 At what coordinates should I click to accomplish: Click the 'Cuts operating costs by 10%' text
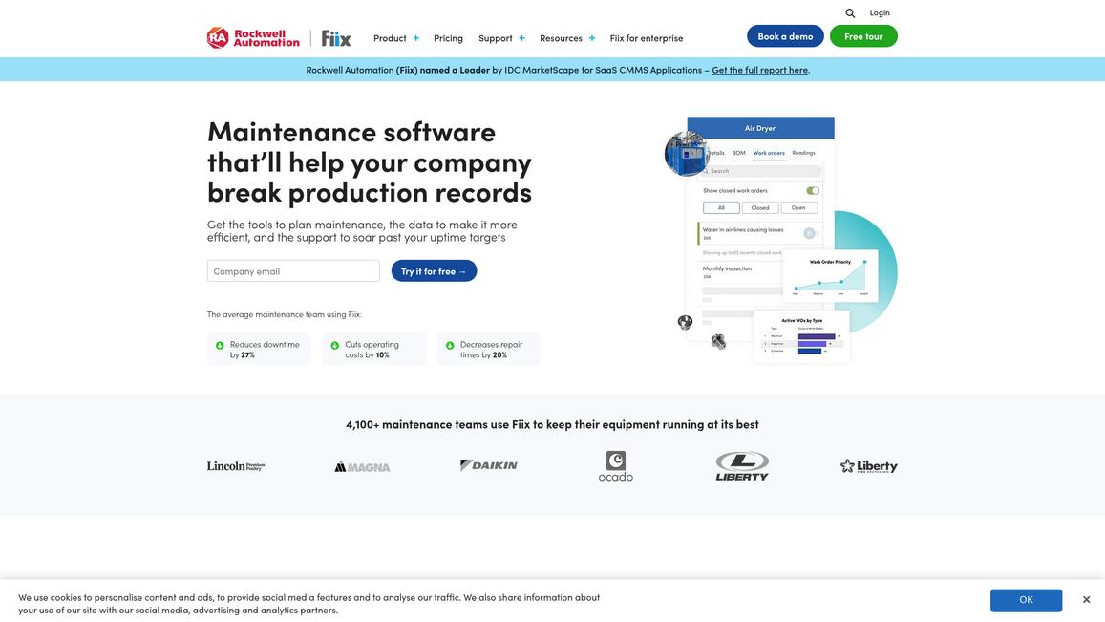[372, 350]
